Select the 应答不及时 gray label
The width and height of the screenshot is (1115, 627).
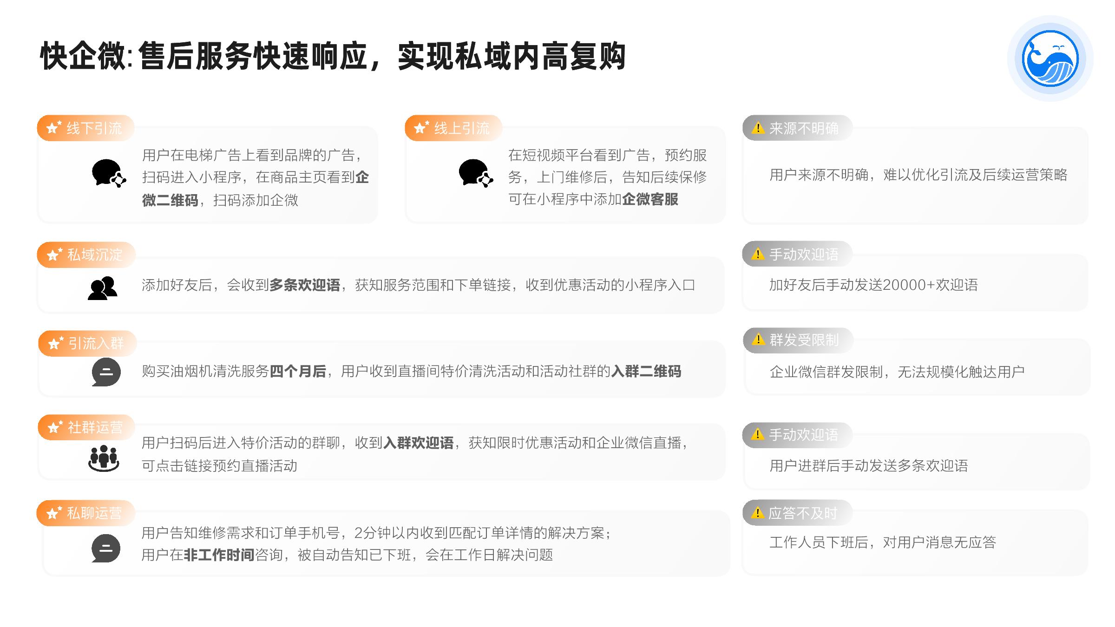tap(797, 513)
